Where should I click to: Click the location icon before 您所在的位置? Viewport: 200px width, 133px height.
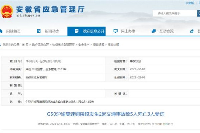(1, 44)
